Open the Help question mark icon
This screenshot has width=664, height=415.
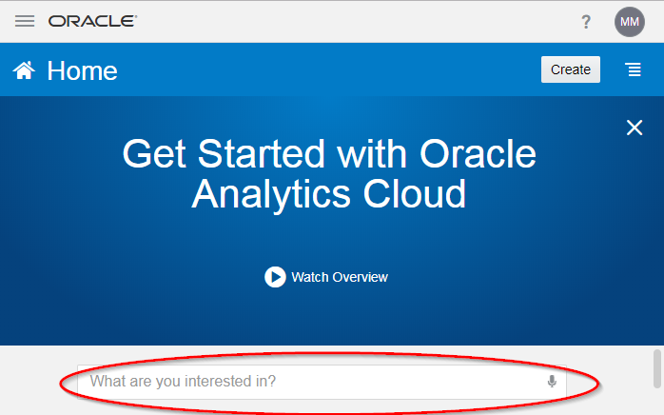point(586,22)
